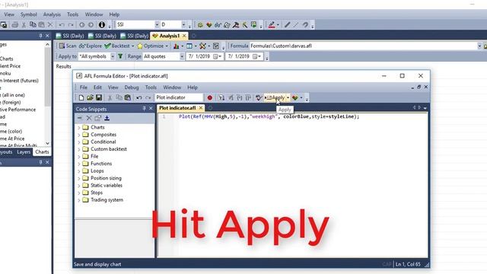
Task: Cut selection in AFL editor toolbar
Action: 110,97
